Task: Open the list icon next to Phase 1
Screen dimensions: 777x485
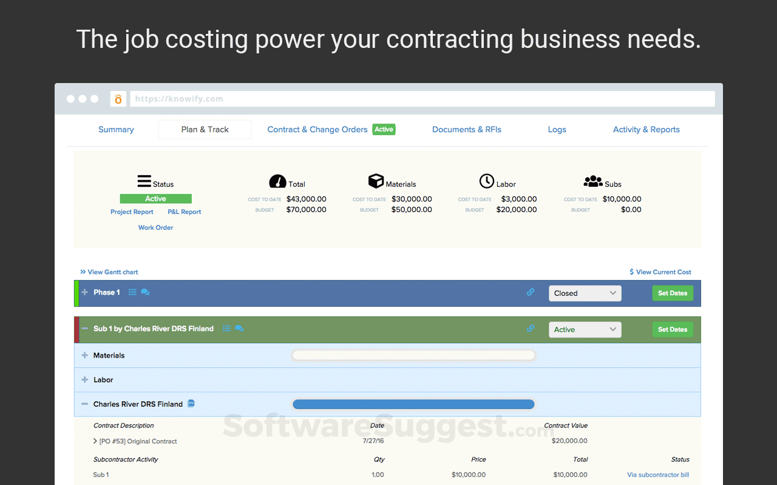Action: 132,292
